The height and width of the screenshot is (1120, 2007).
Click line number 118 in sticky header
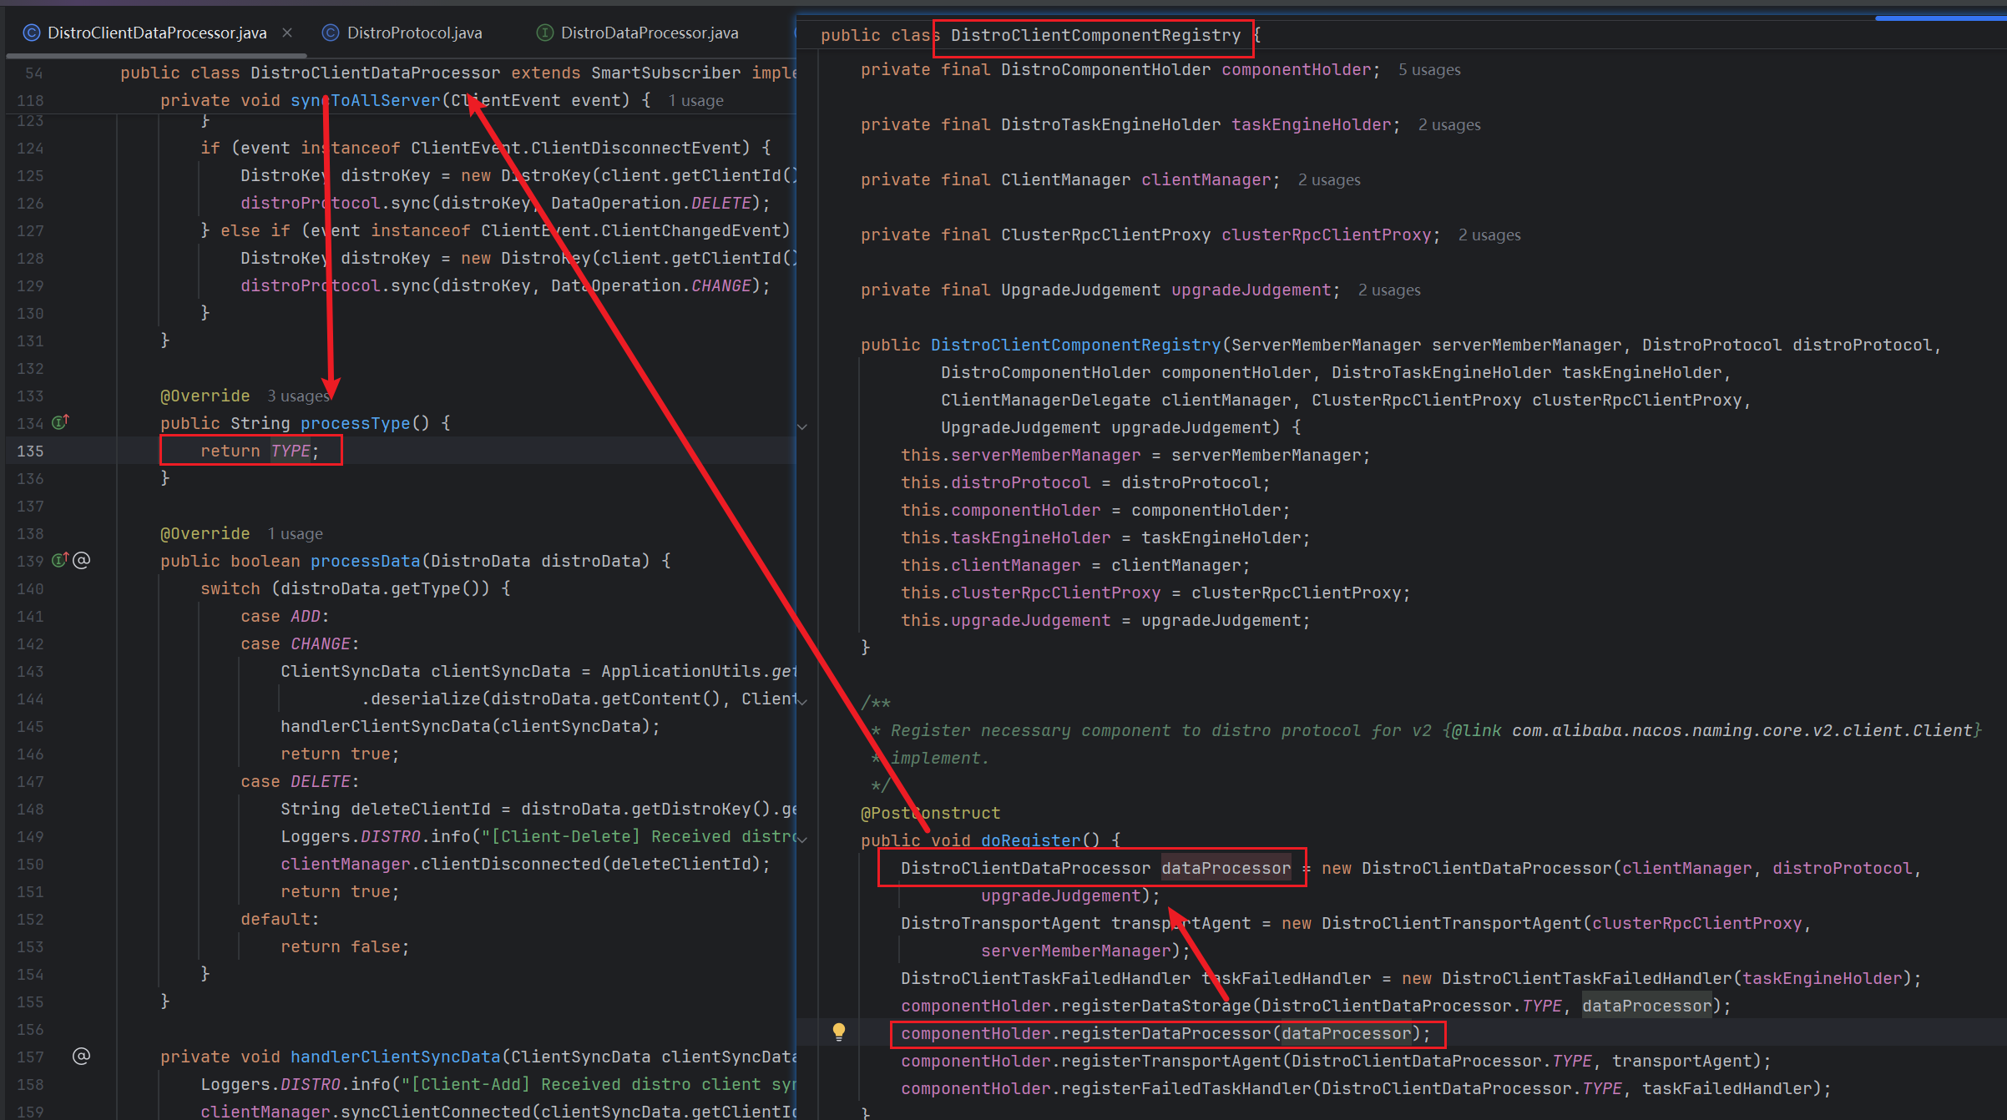point(30,100)
